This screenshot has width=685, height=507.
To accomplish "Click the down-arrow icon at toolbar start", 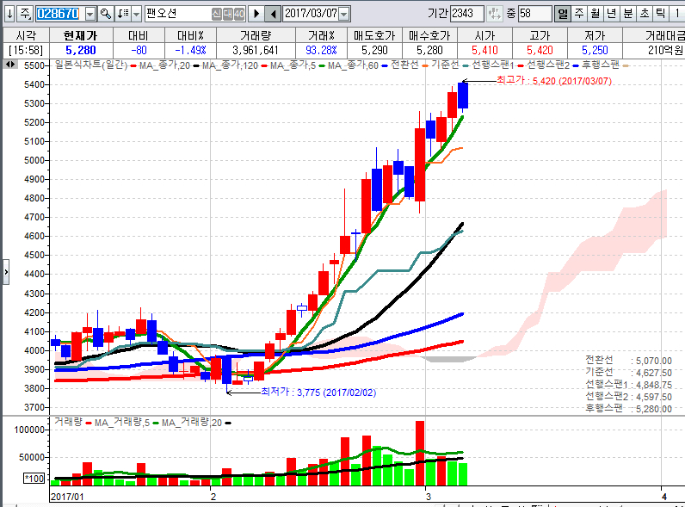I will point(8,14).
